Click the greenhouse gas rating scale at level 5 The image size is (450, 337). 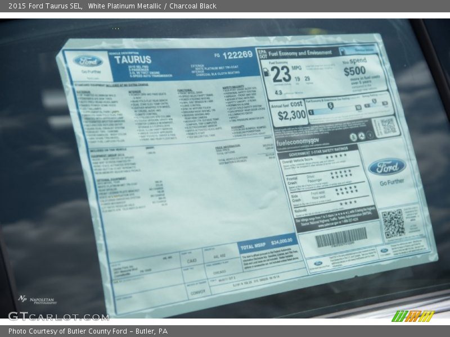click(330, 105)
